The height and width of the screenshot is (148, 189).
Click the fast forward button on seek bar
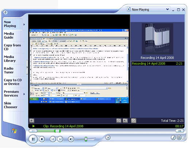pyautogui.click(x=180, y=131)
